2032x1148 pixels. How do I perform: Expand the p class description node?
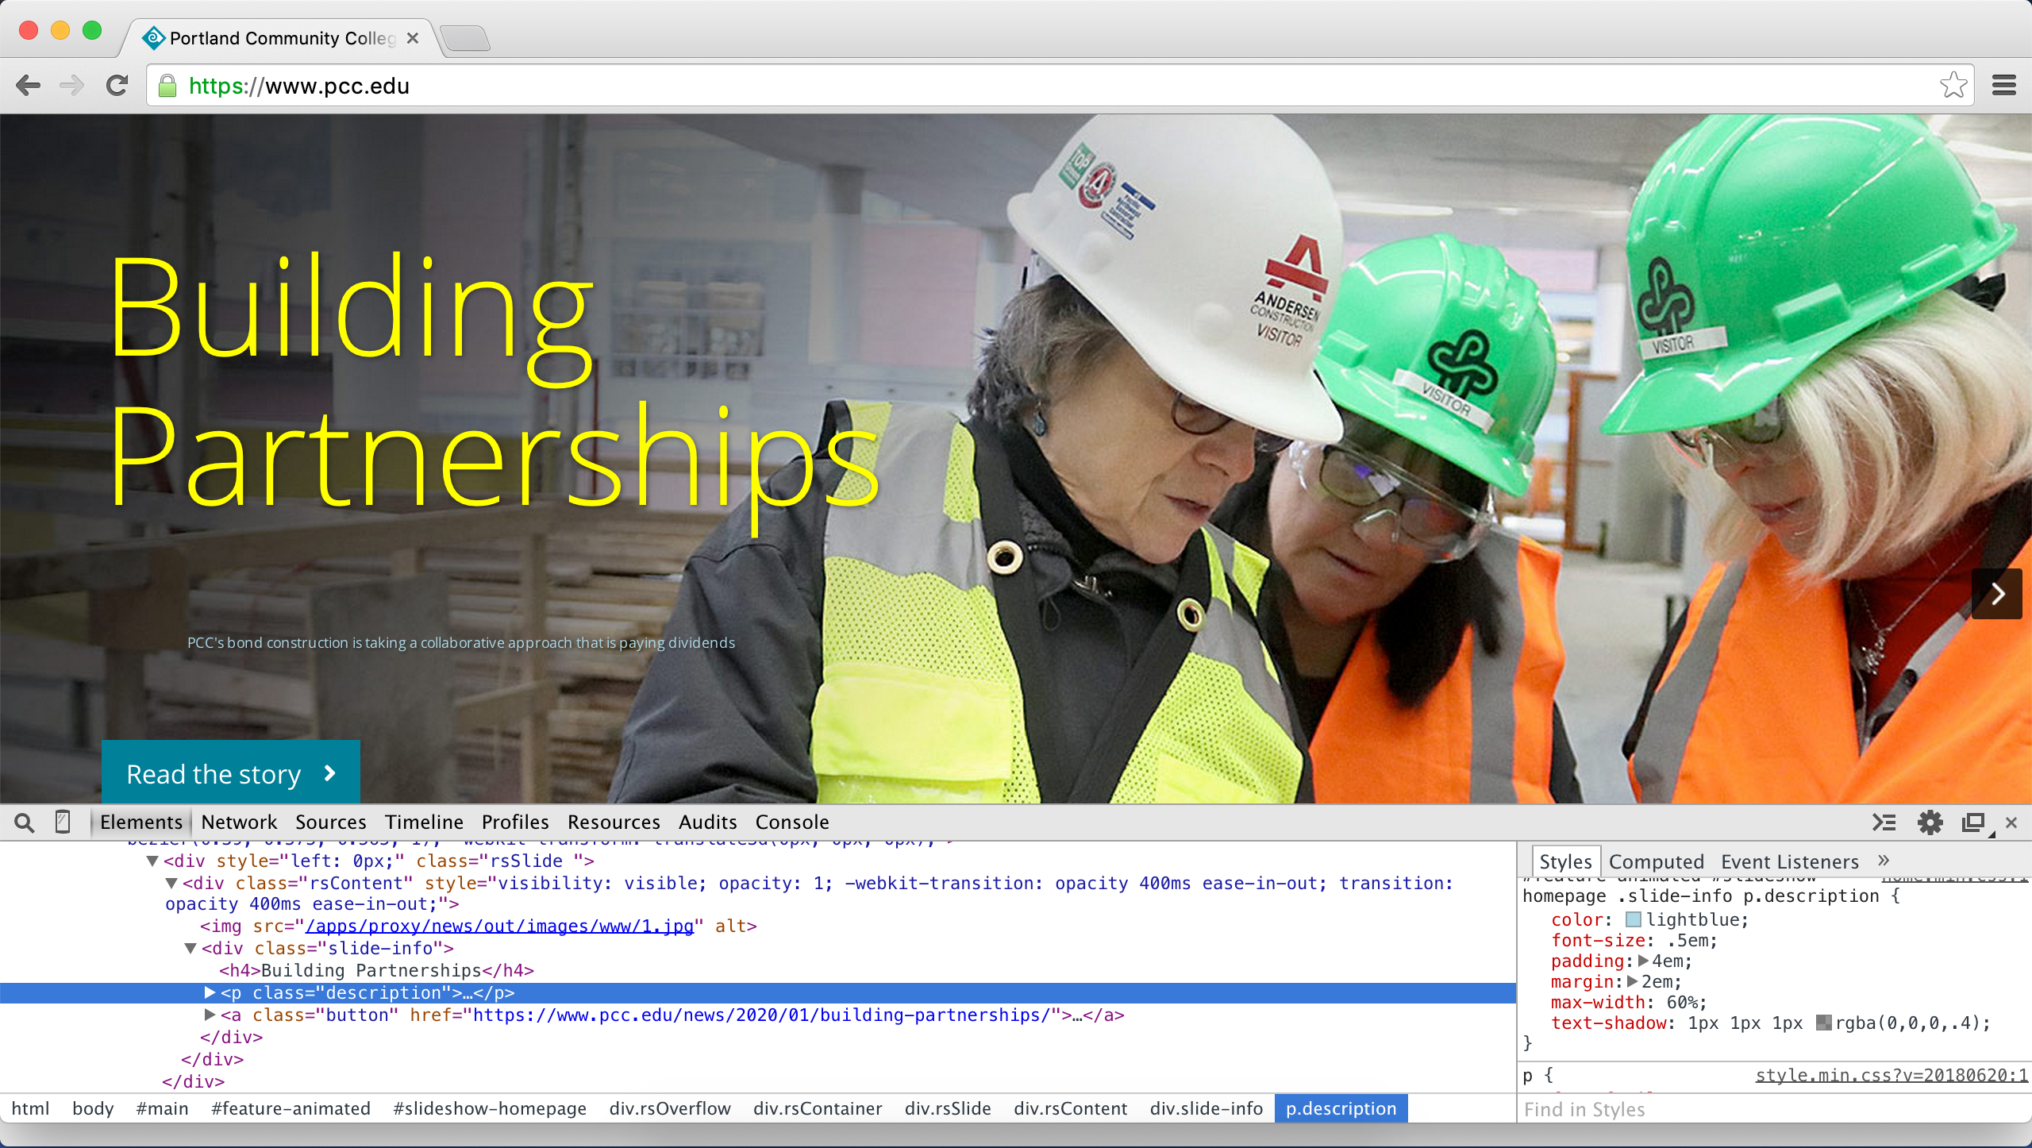click(210, 992)
